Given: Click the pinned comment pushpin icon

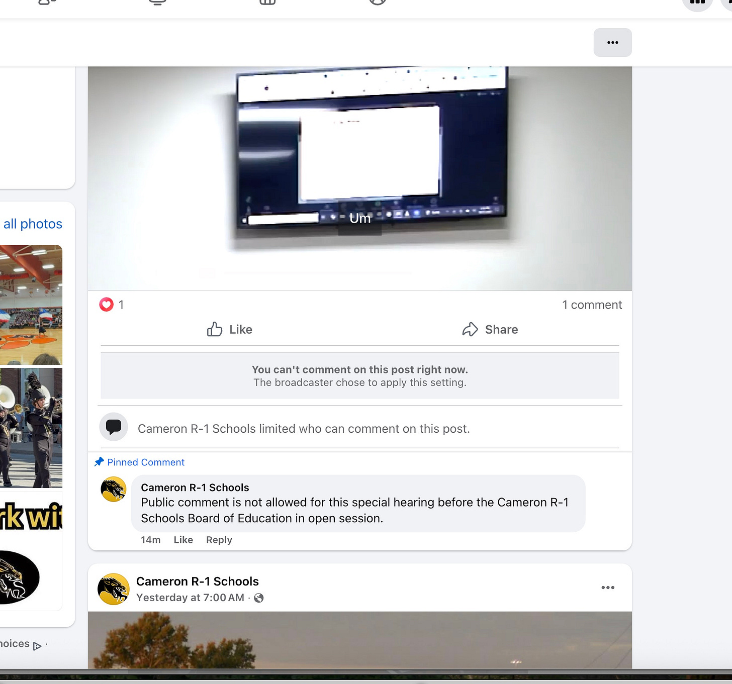Looking at the screenshot, I should pyautogui.click(x=99, y=461).
